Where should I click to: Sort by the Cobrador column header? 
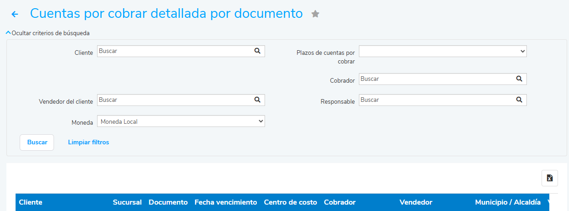click(x=340, y=202)
